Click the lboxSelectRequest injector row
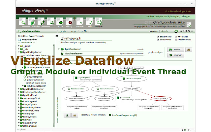Image resolution: width=211 pixels, height=132 pixels. 102,53
